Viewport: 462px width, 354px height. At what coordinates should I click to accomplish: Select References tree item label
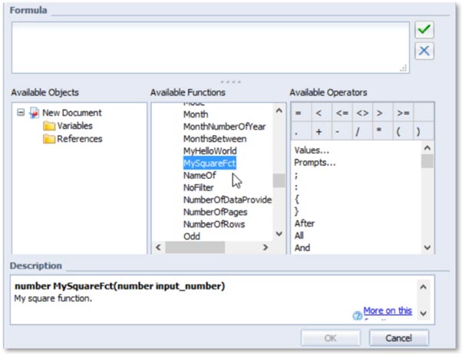(x=80, y=139)
